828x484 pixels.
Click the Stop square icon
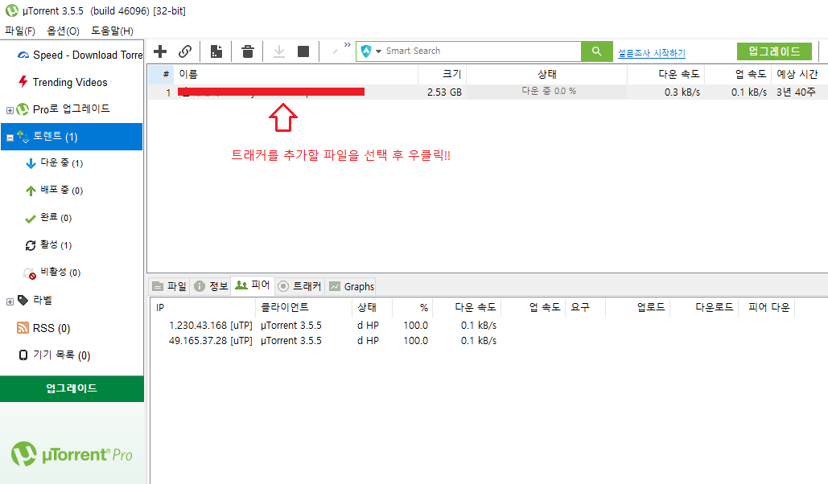(303, 51)
